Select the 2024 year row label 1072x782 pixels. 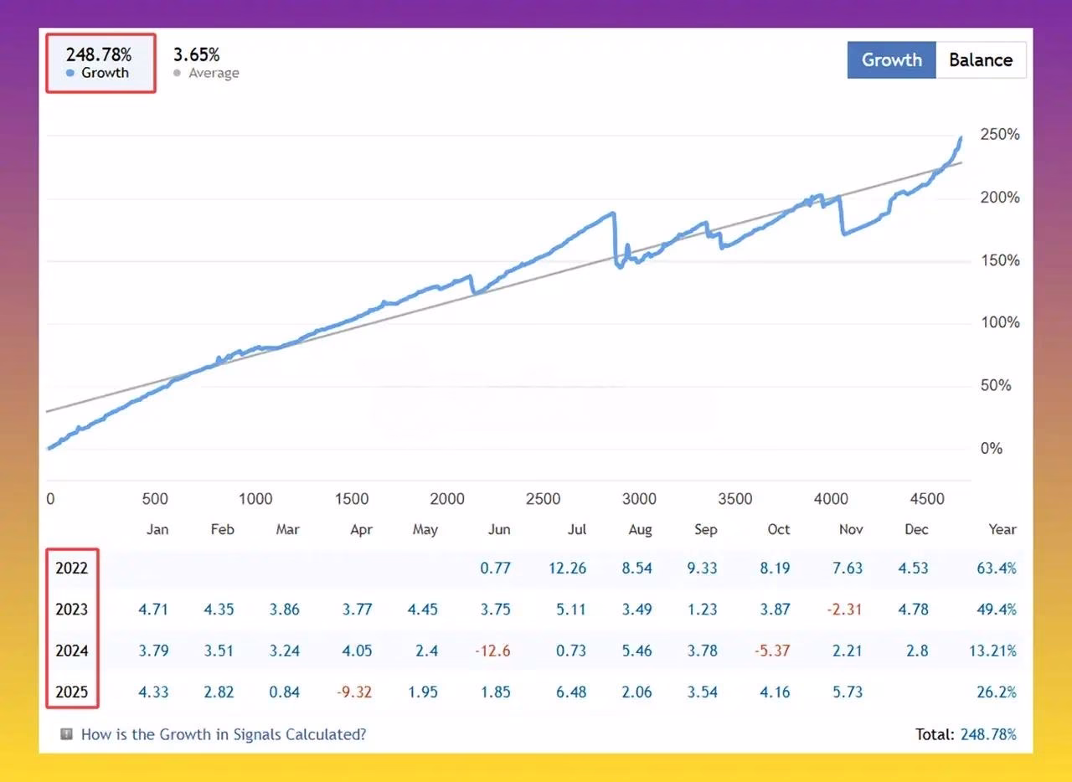coord(72,651)
